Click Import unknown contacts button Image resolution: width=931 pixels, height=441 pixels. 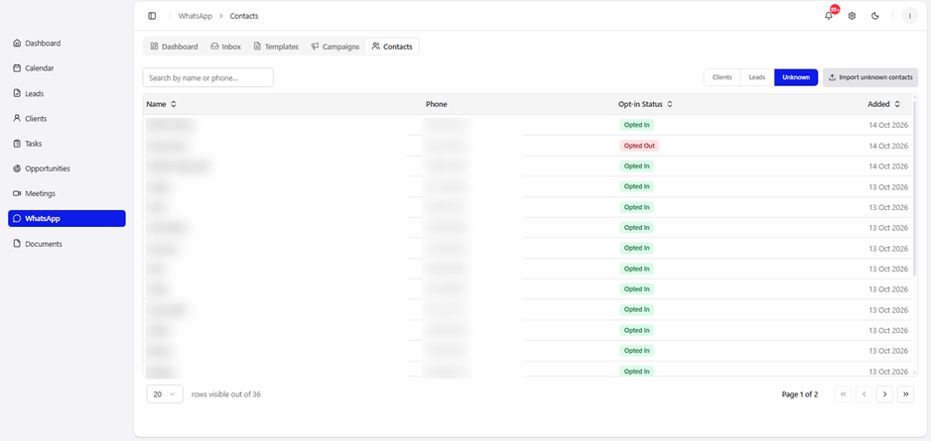[x=869, y=77]
